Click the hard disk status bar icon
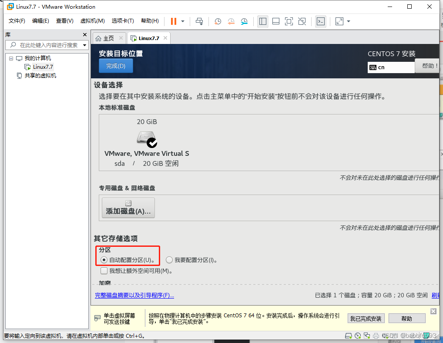This screenshot has width=443, height=343. (x=349, y=336)
